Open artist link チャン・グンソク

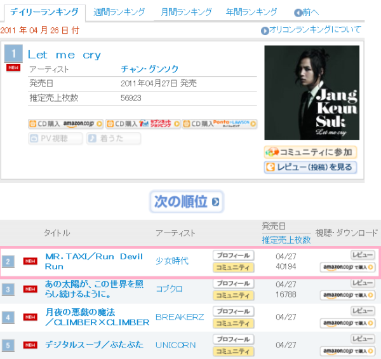pos(150,70)
